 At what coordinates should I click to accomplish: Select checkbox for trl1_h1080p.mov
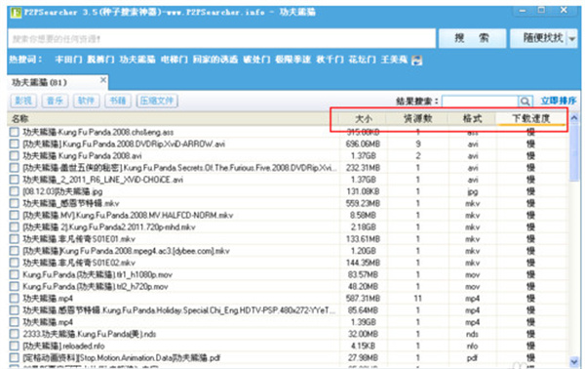coord(15,275)
